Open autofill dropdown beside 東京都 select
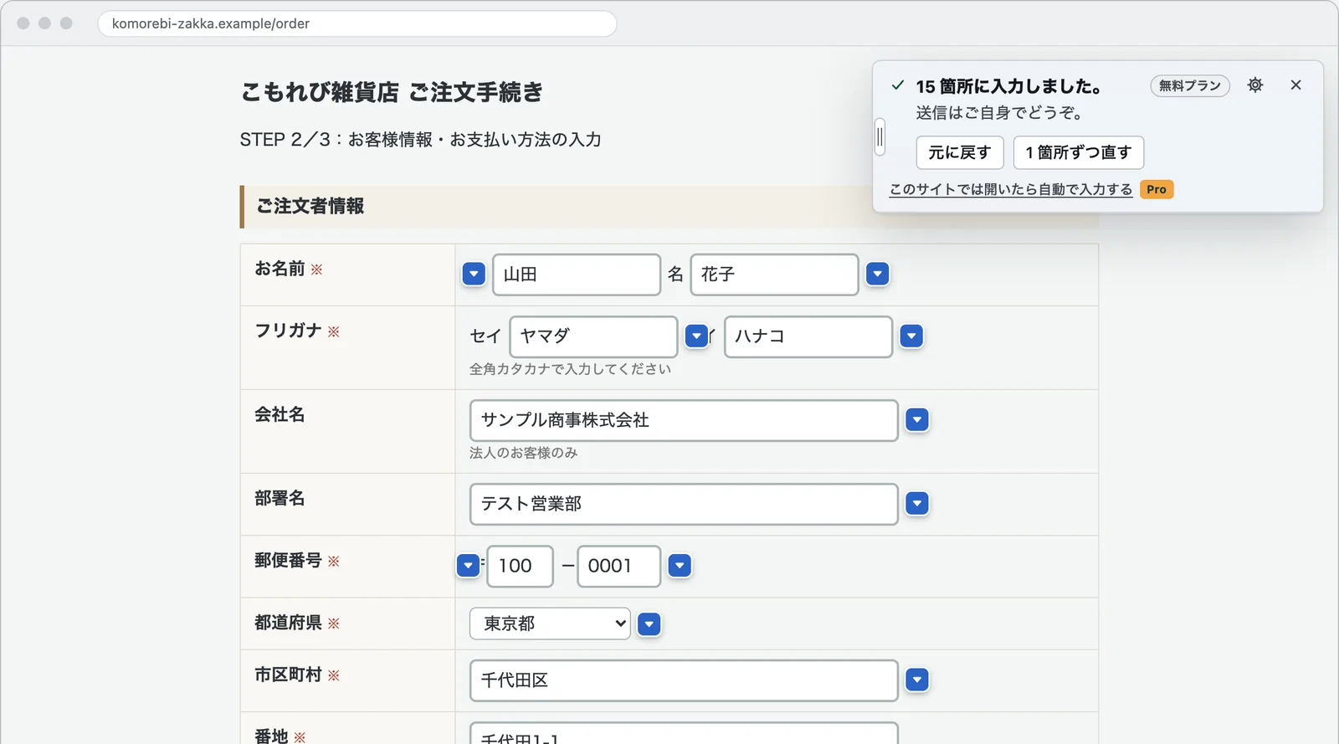The height and width of the screenshot is (744, 1339). point(649,624)
